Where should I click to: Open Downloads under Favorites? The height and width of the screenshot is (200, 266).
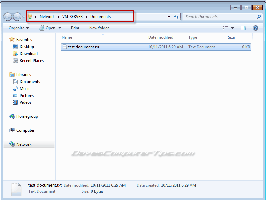[29, 54]
